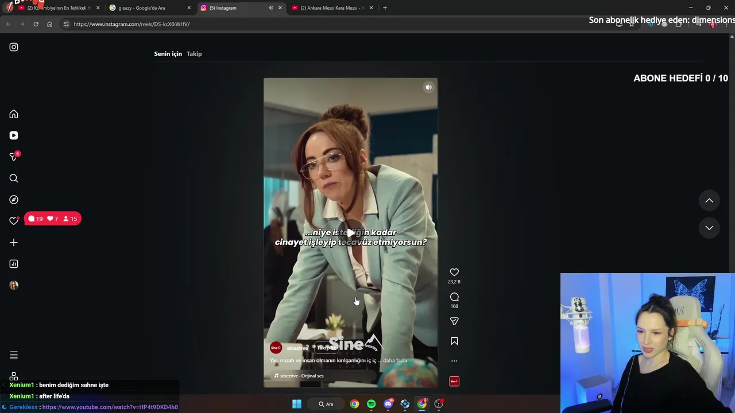Open Messages with red badge in sidebar
This screenshot has width=735, height=413.
[x=14, y=156]
